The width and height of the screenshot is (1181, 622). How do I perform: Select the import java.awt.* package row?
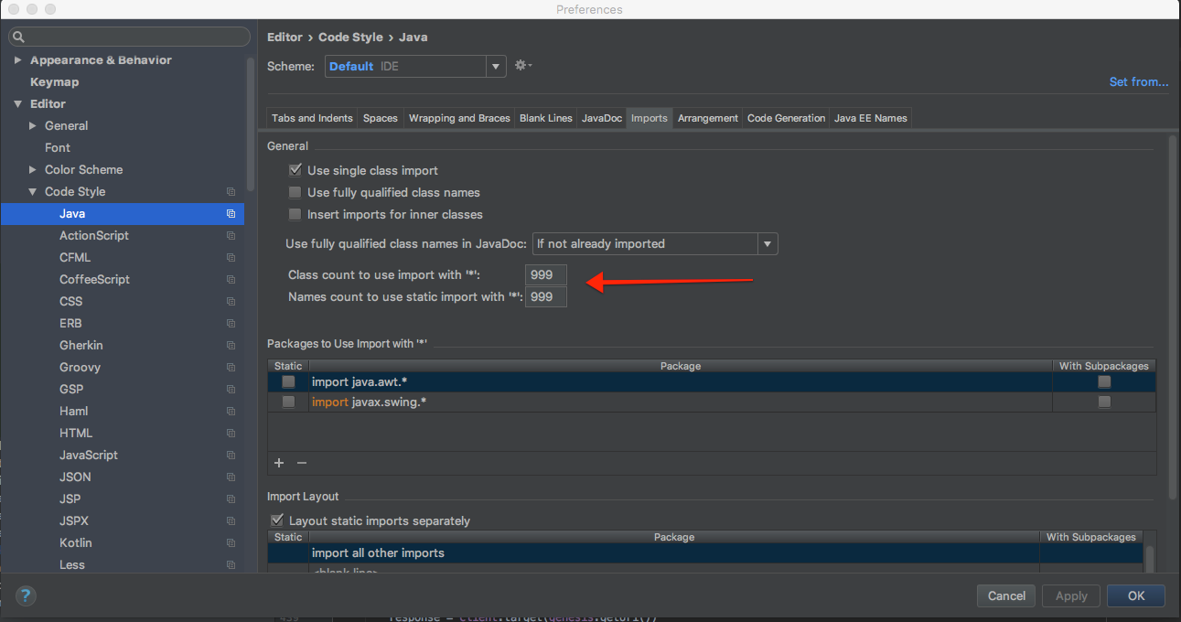coord(712,381)
